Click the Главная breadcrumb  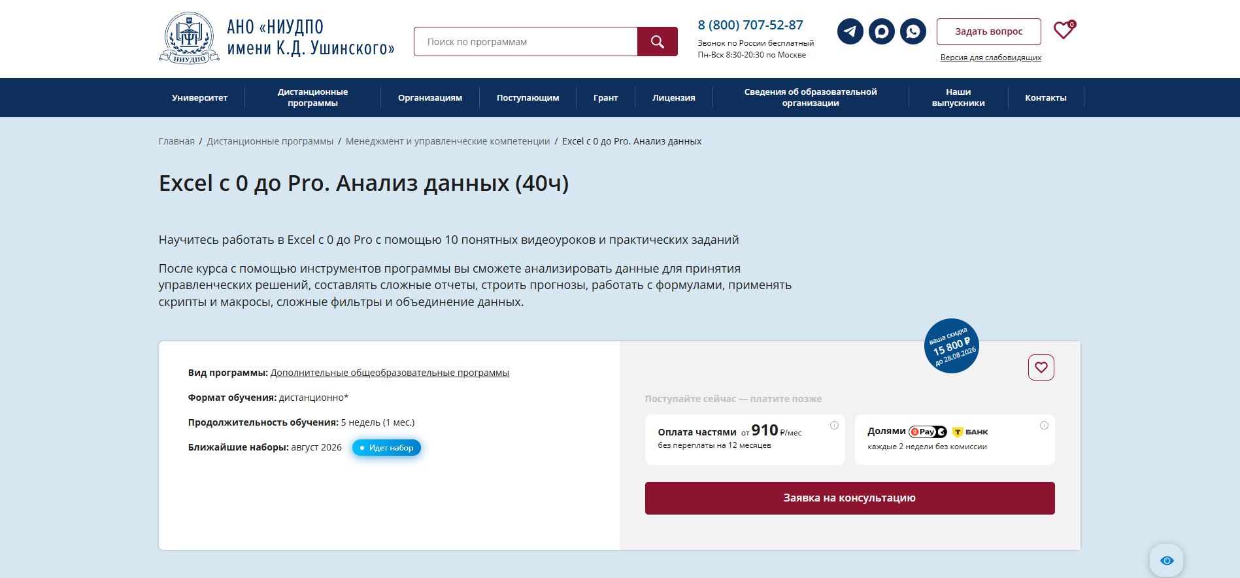point(176,141)
